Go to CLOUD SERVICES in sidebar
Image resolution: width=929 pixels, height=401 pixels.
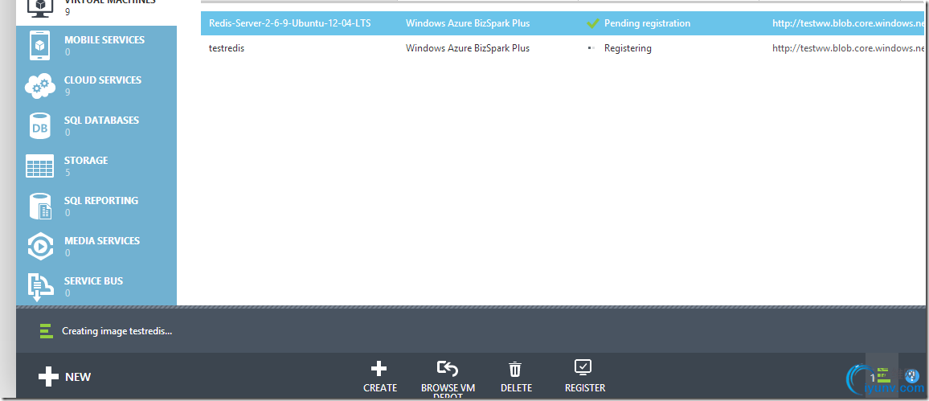[103, 80]
